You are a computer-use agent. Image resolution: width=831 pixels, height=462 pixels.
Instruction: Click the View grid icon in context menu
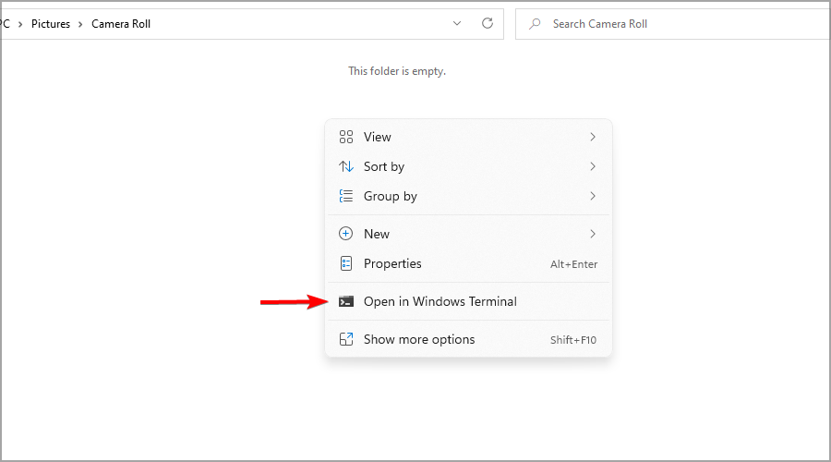point(346,137)
